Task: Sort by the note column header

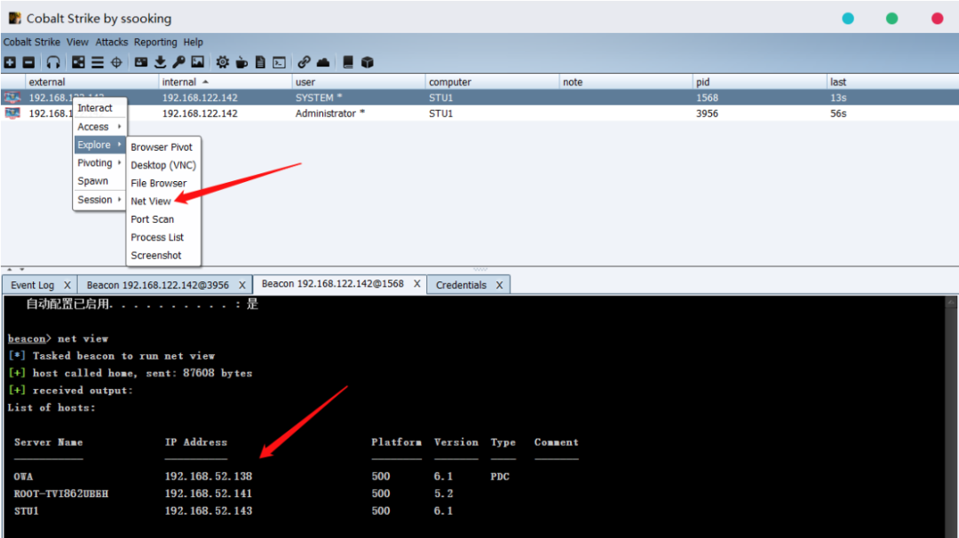Action: tap(626, 82)
